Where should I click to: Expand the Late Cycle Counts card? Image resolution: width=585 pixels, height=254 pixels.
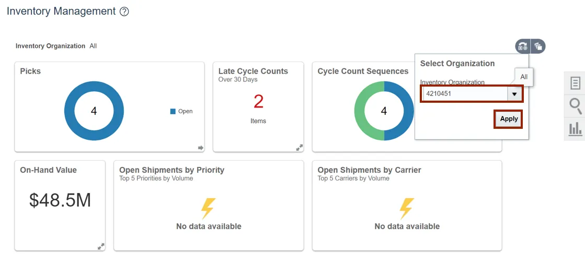300,148
